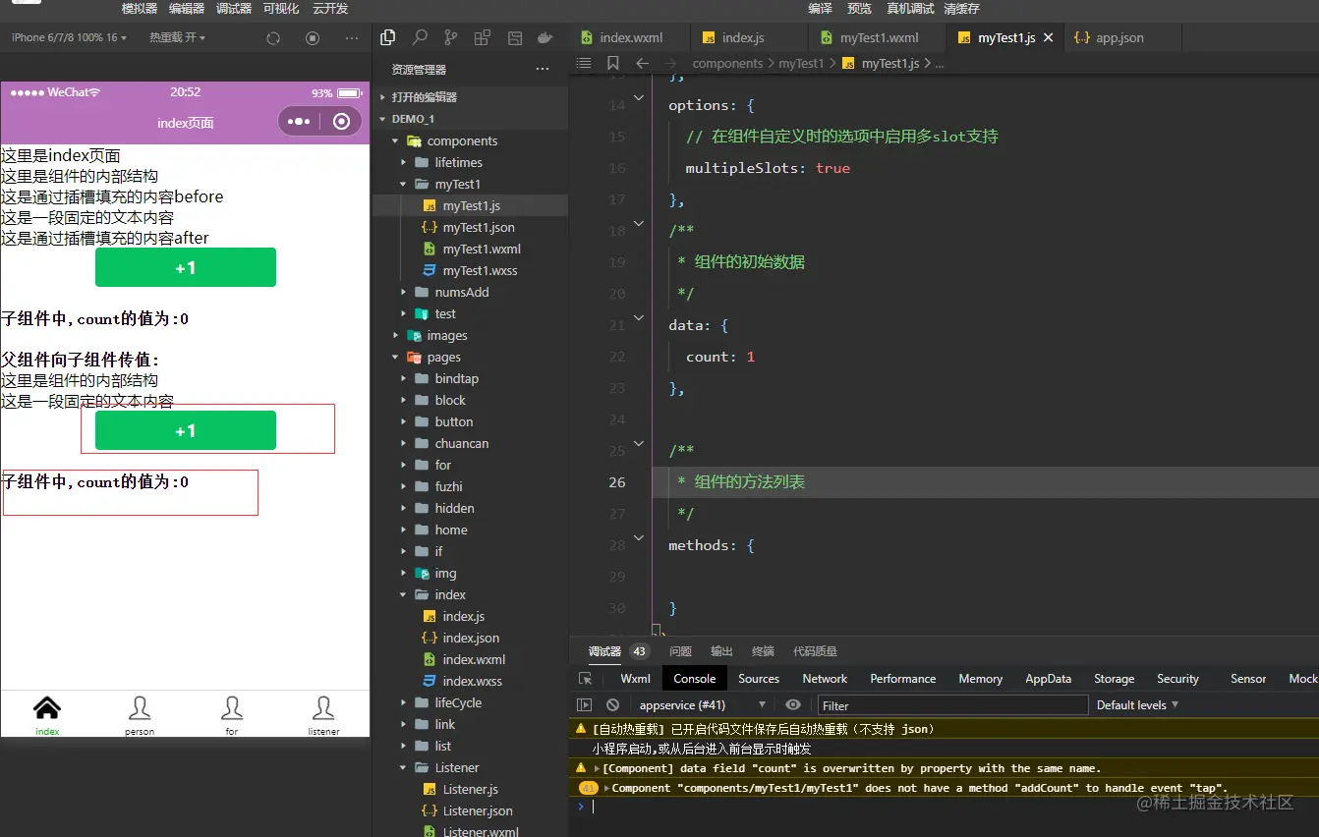Open the Source Control branch icon
Image resolution: width=1319 pixels, height=837 pixels.
(x=451, y=38)
